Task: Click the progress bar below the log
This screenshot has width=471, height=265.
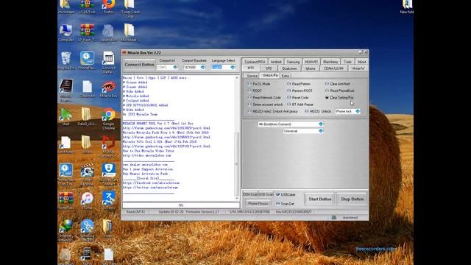Action: coord(181,205)
